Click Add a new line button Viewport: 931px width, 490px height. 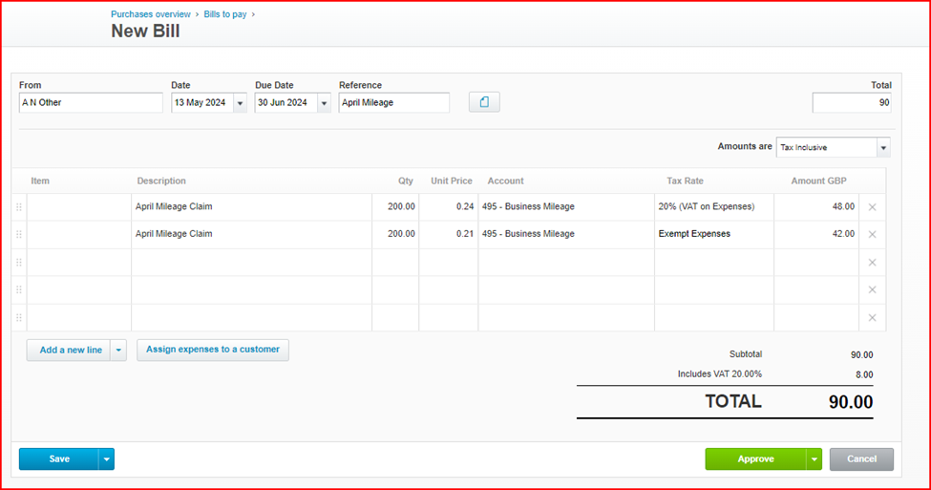tap(69, 351)
